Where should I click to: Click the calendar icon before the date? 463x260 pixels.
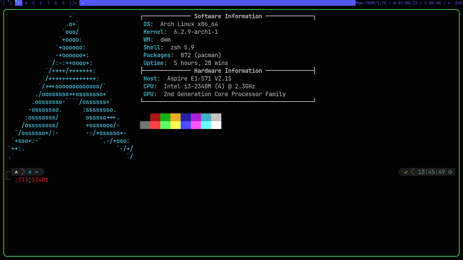pos(395,3)
